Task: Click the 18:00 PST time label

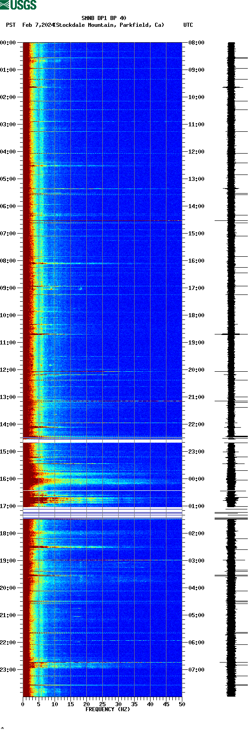Action: click(8, 534)
